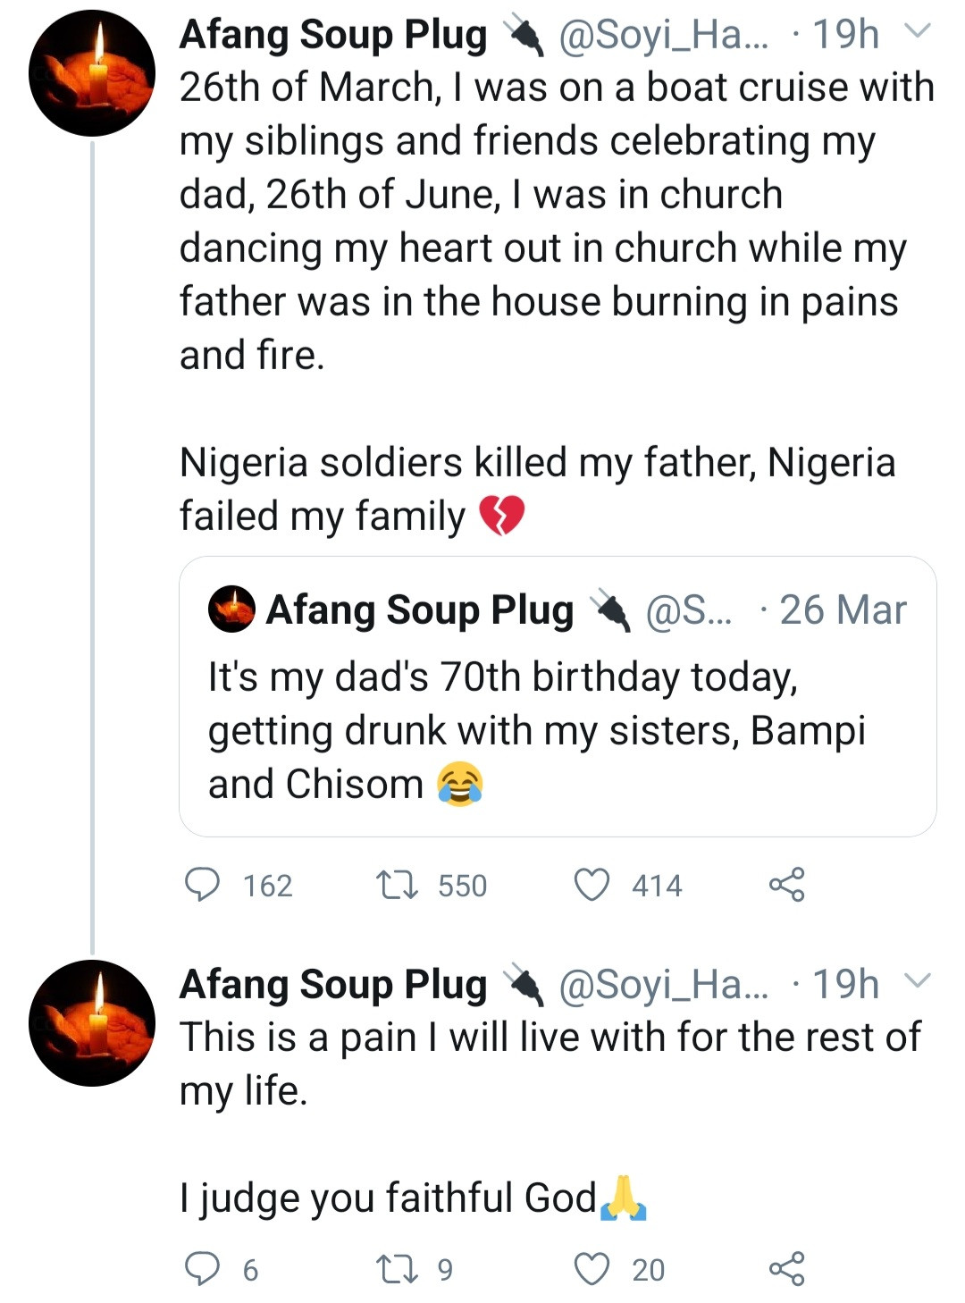Open Afang Soup Plug name on second tweet
Image resolution: width=965 pixels, height=1303 pixels.
[x=333, y=984]
